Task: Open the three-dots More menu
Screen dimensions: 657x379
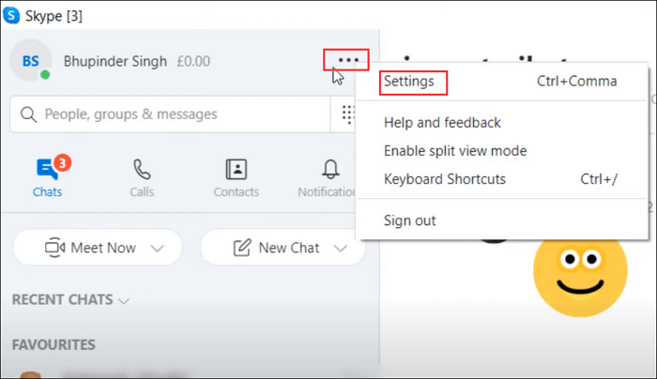Action: [x=348, y=60]
